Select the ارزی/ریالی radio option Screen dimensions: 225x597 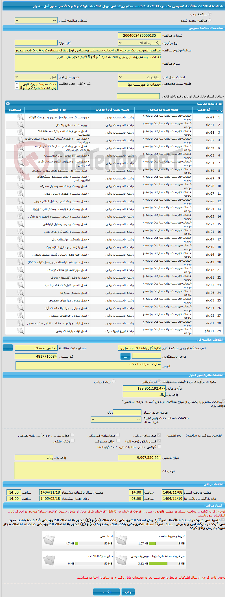click(159, 381)
